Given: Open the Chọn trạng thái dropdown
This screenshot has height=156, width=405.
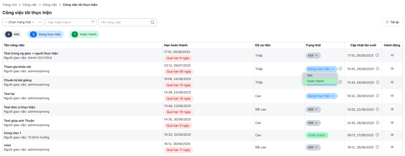Looking at the screenshot, I should [x=23, y=22].
